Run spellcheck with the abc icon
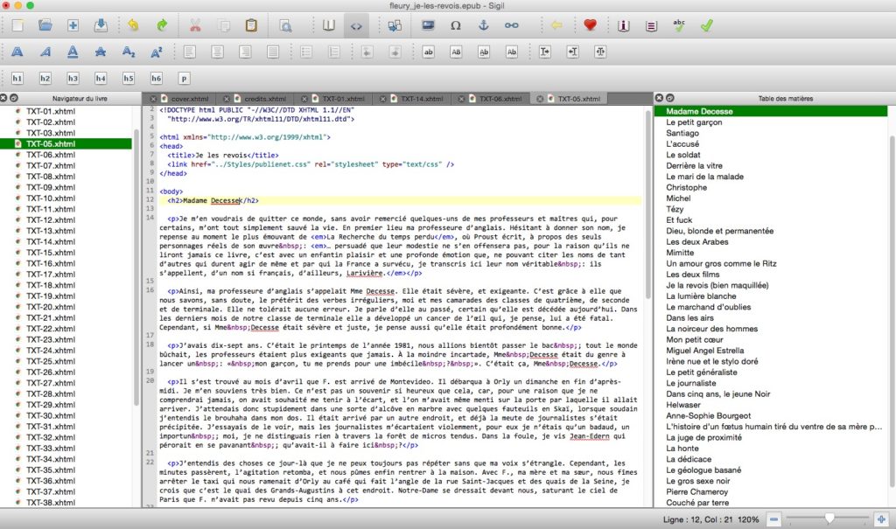 pos(679,25)
